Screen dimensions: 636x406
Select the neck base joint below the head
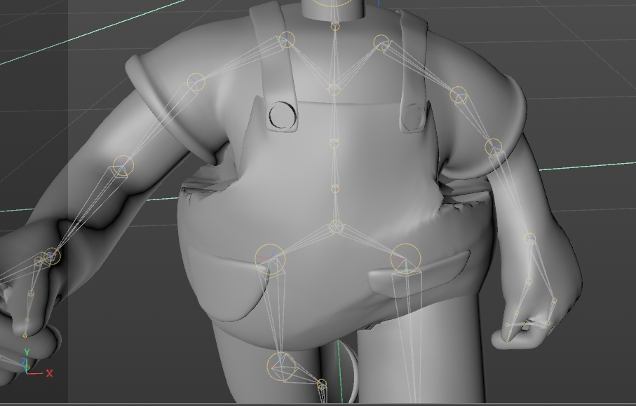click(x=335, y=27)
